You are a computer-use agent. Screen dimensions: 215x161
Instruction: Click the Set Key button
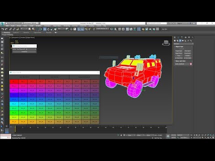click(173, 138)
